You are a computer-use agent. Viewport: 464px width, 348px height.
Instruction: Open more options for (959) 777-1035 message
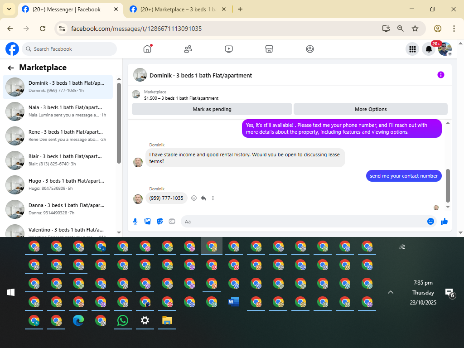(213, 198)
